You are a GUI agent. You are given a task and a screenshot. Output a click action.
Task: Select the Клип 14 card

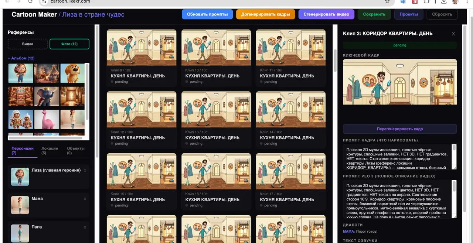click(291, 120)
